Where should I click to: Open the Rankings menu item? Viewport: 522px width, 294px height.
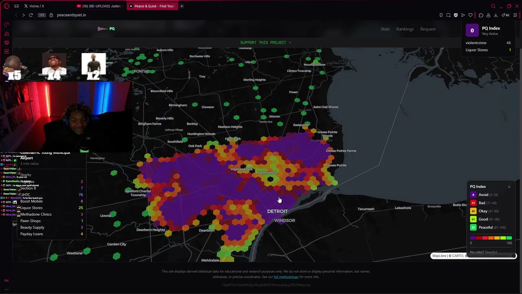tap(405, 29)
